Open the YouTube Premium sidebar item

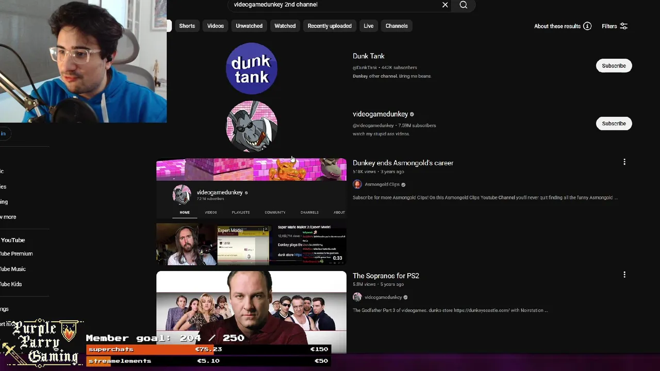click(16, 254)
